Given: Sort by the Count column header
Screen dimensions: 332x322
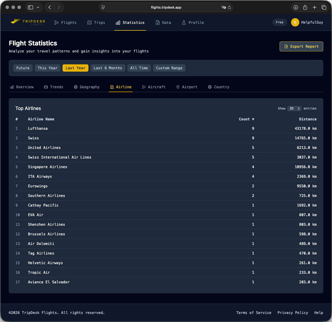Looking at the screenshot, I should (x=246, y=119).
